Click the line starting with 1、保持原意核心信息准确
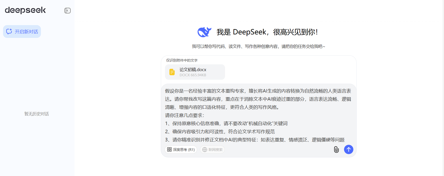 (x=227, y=124)
